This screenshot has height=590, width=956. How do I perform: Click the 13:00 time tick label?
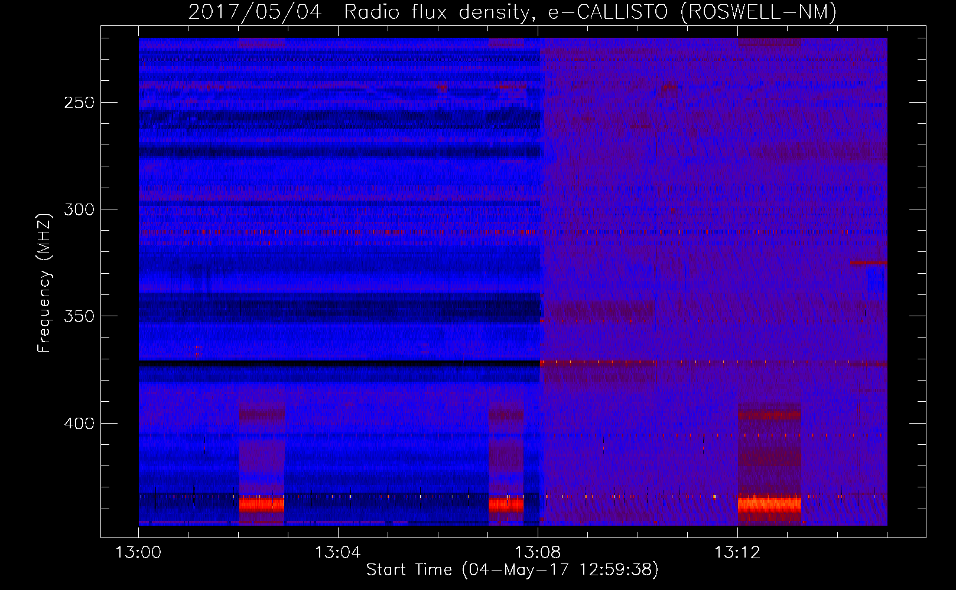(138, 553)
